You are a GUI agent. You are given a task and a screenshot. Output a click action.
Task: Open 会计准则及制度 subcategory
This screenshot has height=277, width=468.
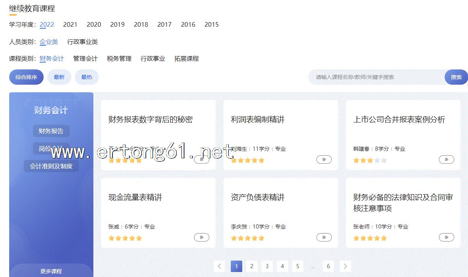tap(51, 166)
